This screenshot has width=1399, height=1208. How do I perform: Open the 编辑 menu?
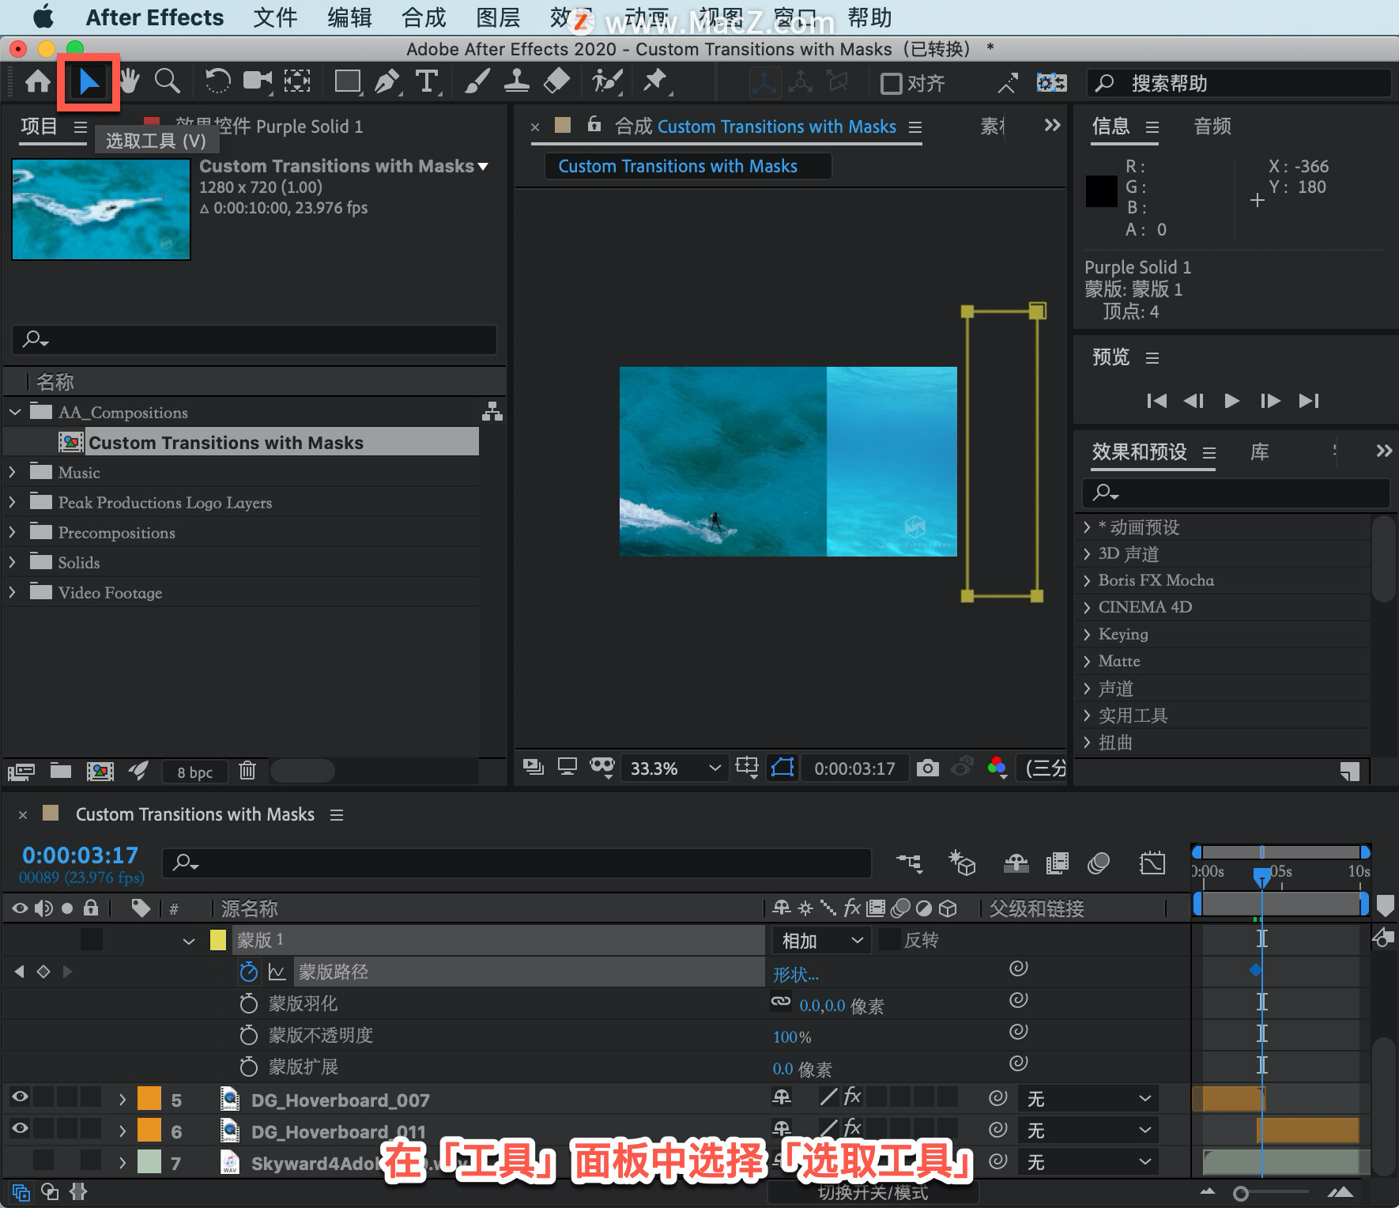pos(349,17)
